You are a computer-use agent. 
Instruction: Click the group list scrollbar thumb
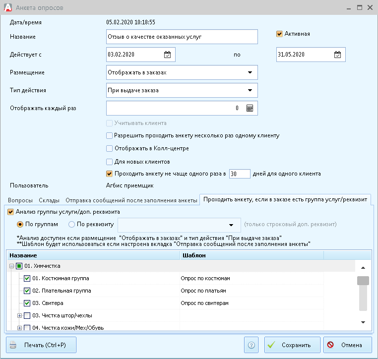click(363, 281)
